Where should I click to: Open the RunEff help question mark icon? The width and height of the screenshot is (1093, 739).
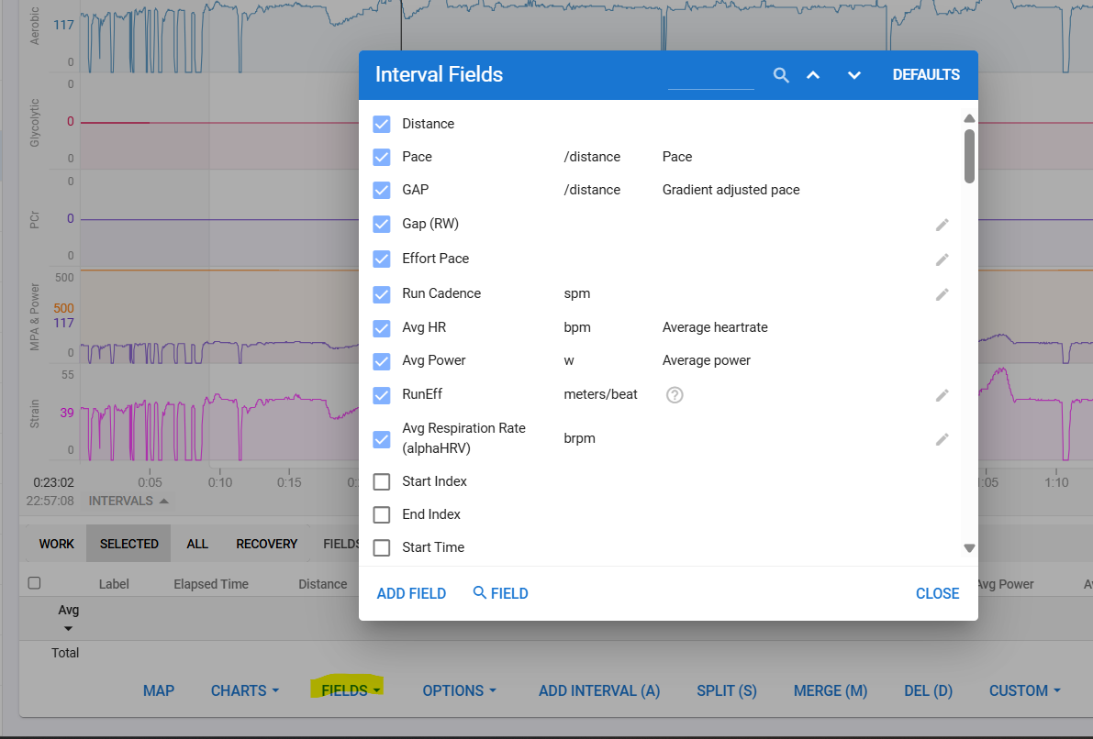coord(675,395)
